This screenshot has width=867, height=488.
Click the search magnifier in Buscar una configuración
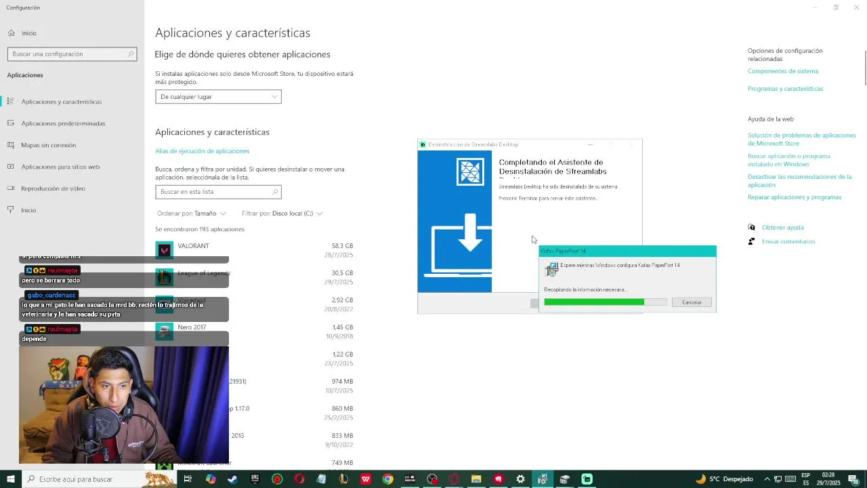131,54
